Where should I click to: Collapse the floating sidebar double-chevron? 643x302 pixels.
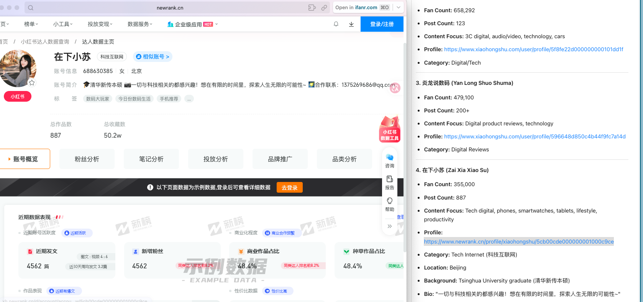(390, 226)
